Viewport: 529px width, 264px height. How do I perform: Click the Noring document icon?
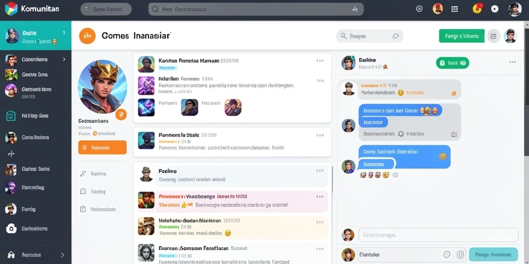pyautogui.click(x=83, y=191)
